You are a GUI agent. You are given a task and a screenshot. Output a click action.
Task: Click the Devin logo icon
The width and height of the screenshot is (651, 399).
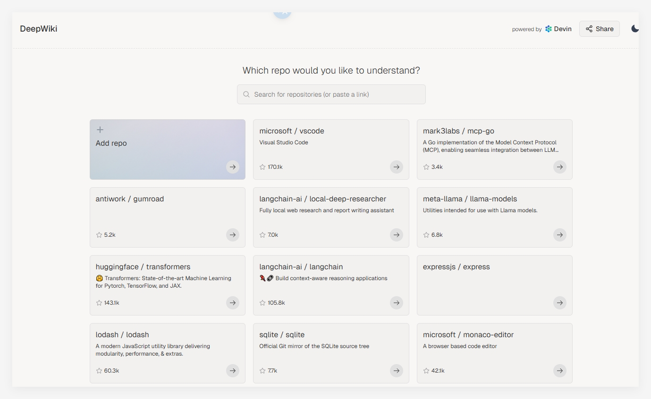[x=548, y=29]
